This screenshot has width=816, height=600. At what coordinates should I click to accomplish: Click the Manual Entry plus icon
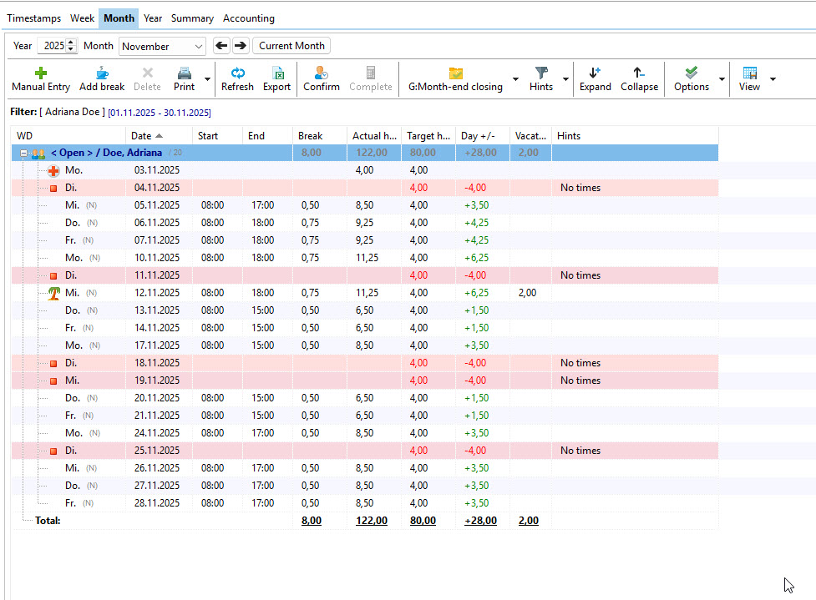click(41, 73)
